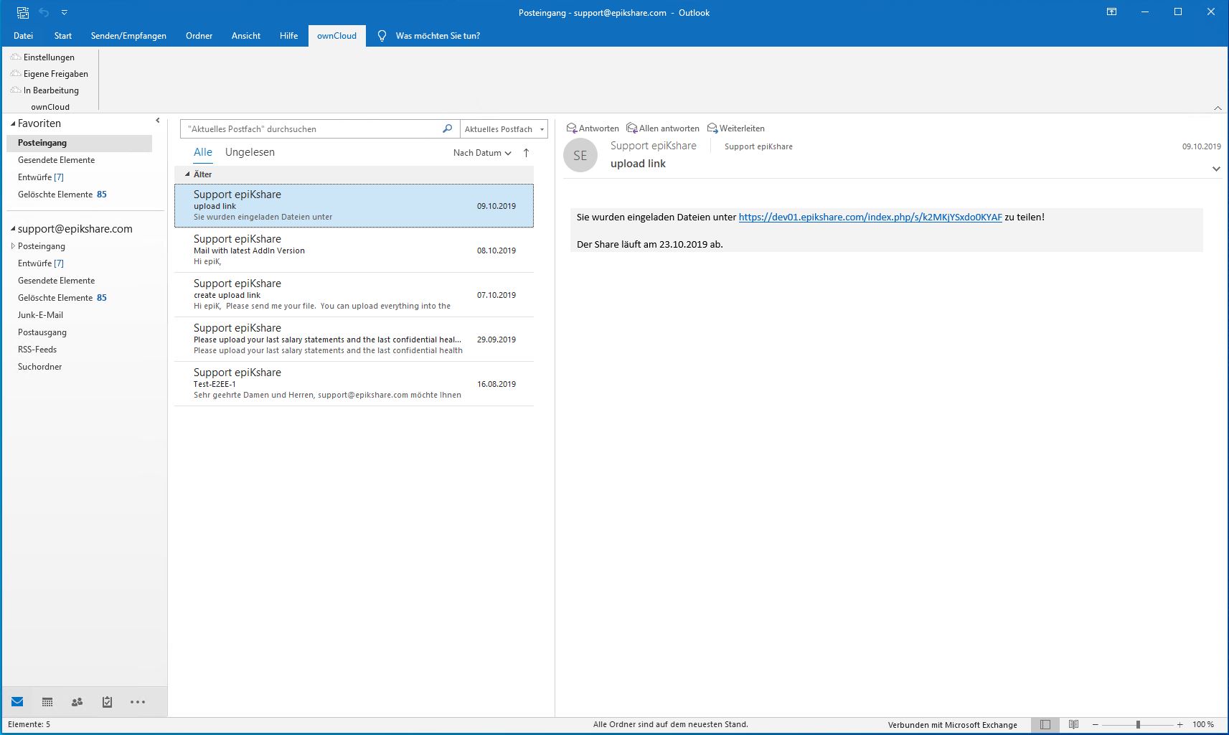Image resolution: width=1229 pixels, height=735 pixels.
Task: Click Was möchten Sie tun field
Action: tap(438, 36)
